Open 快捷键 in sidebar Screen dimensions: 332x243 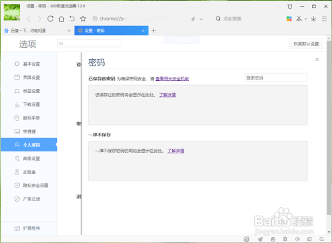pos(29,131)
